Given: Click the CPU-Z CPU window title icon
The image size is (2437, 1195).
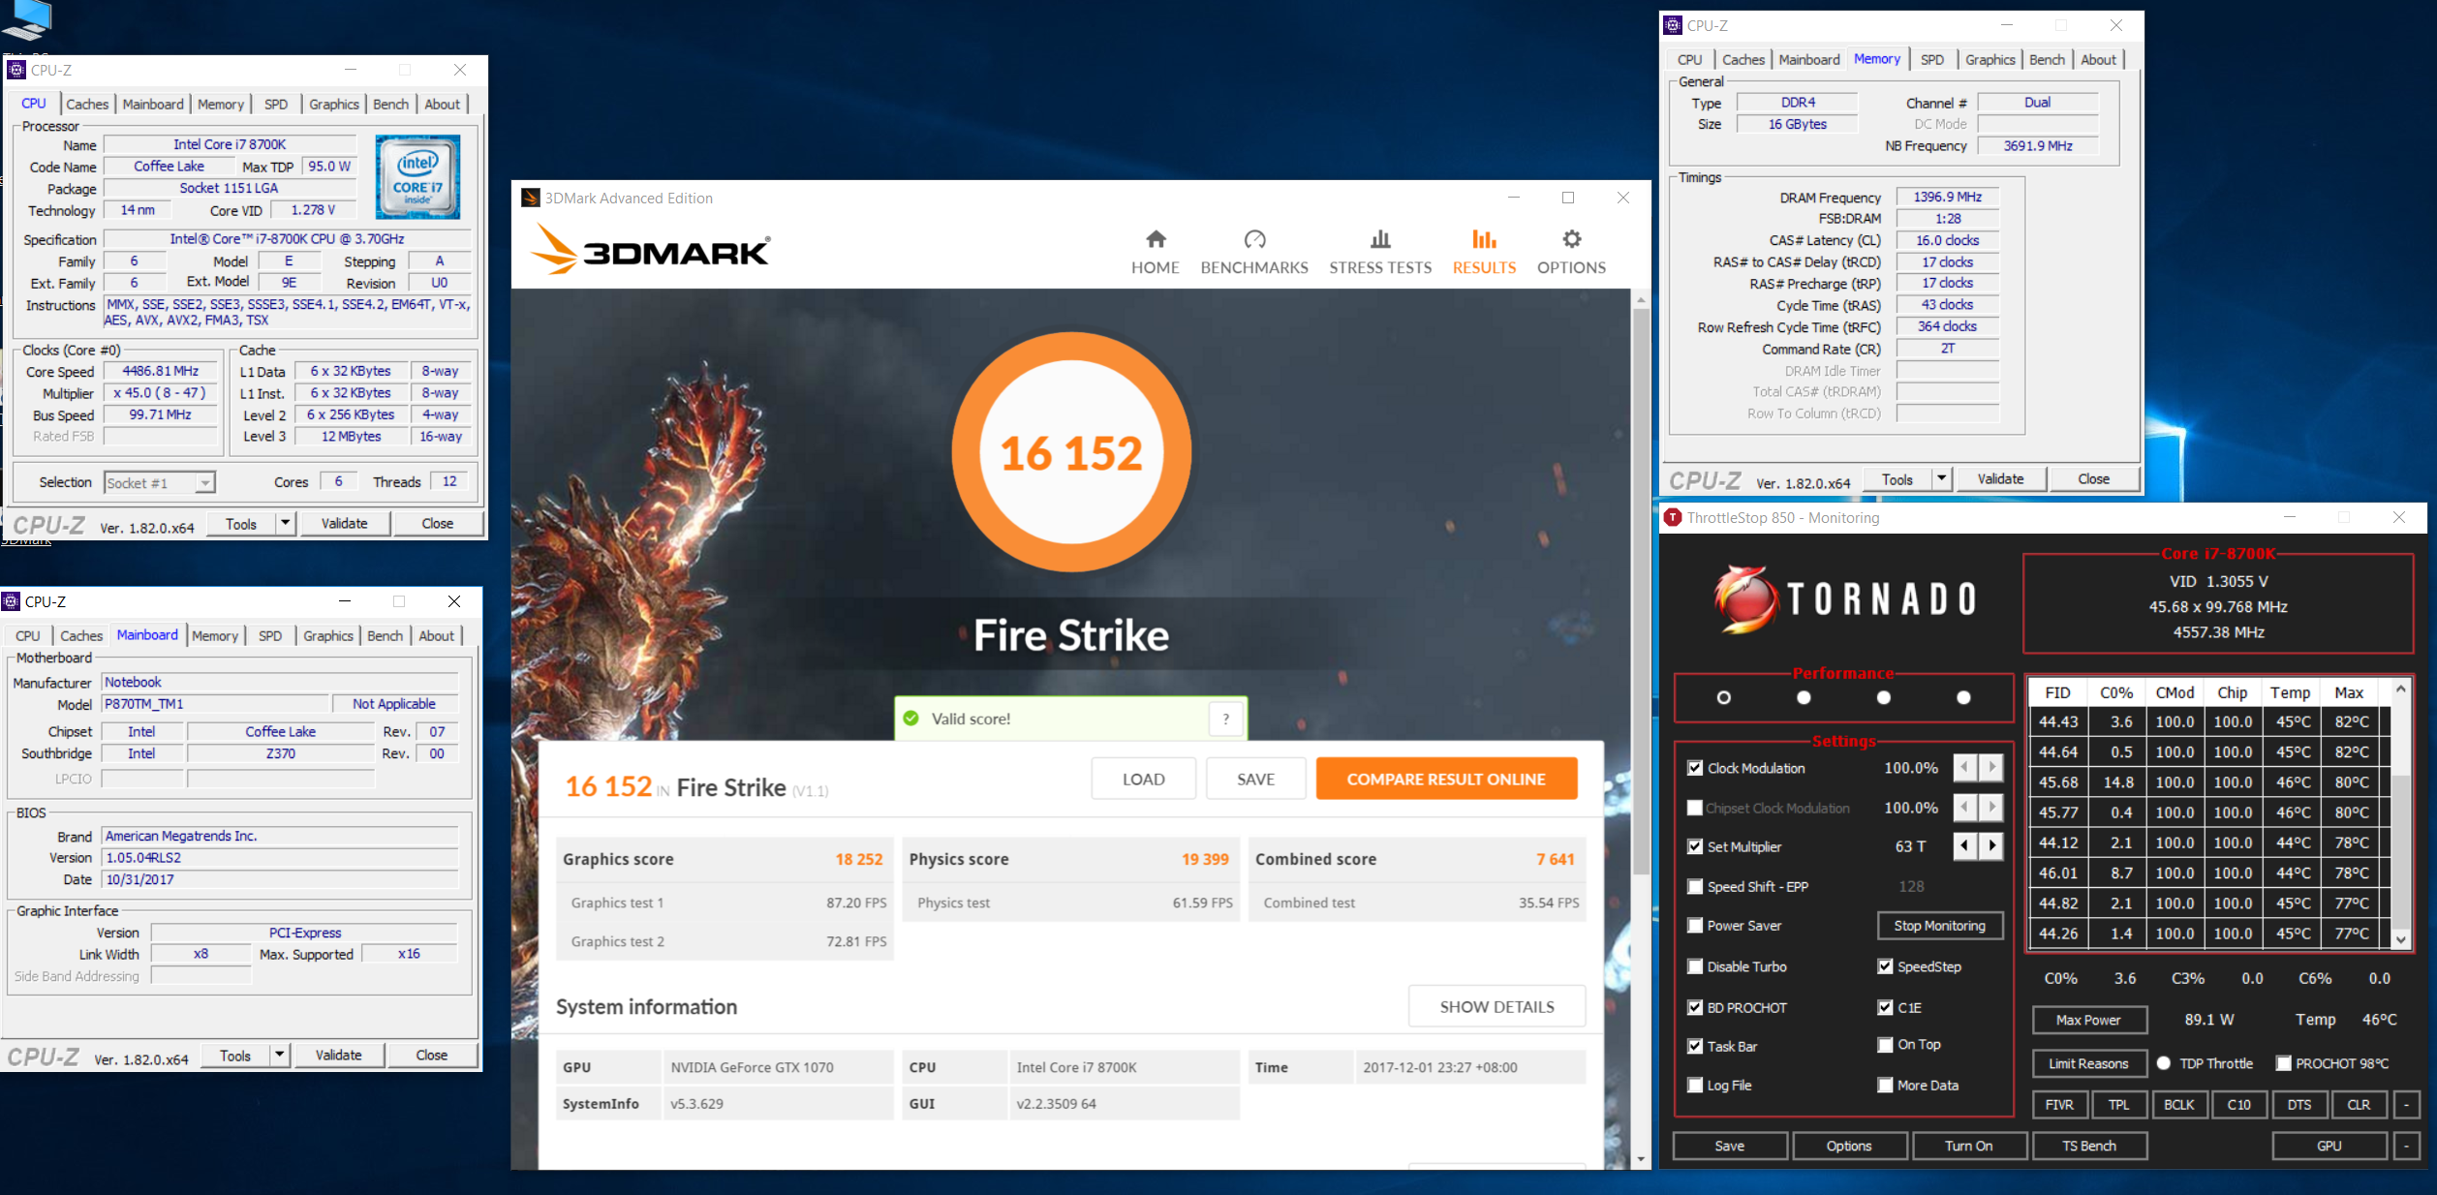Looking at the screenshot, I should coord(16,70).
